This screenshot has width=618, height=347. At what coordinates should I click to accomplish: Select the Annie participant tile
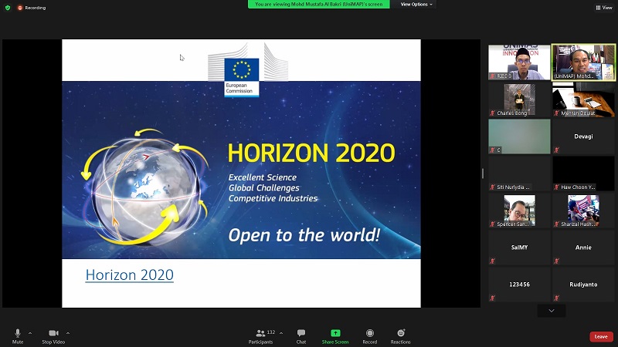[x=583, y=248]
